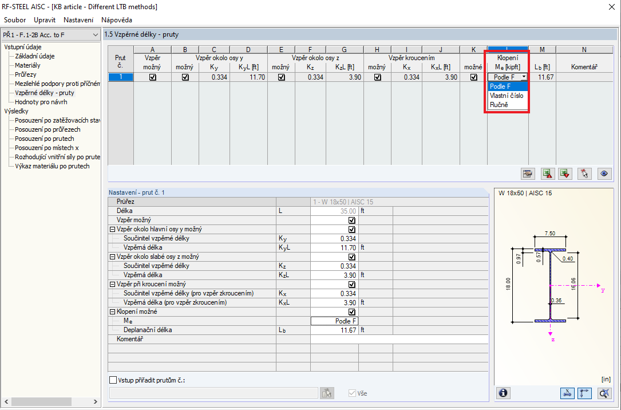Click the member number input field for assignment

click(x=213, y=393)
